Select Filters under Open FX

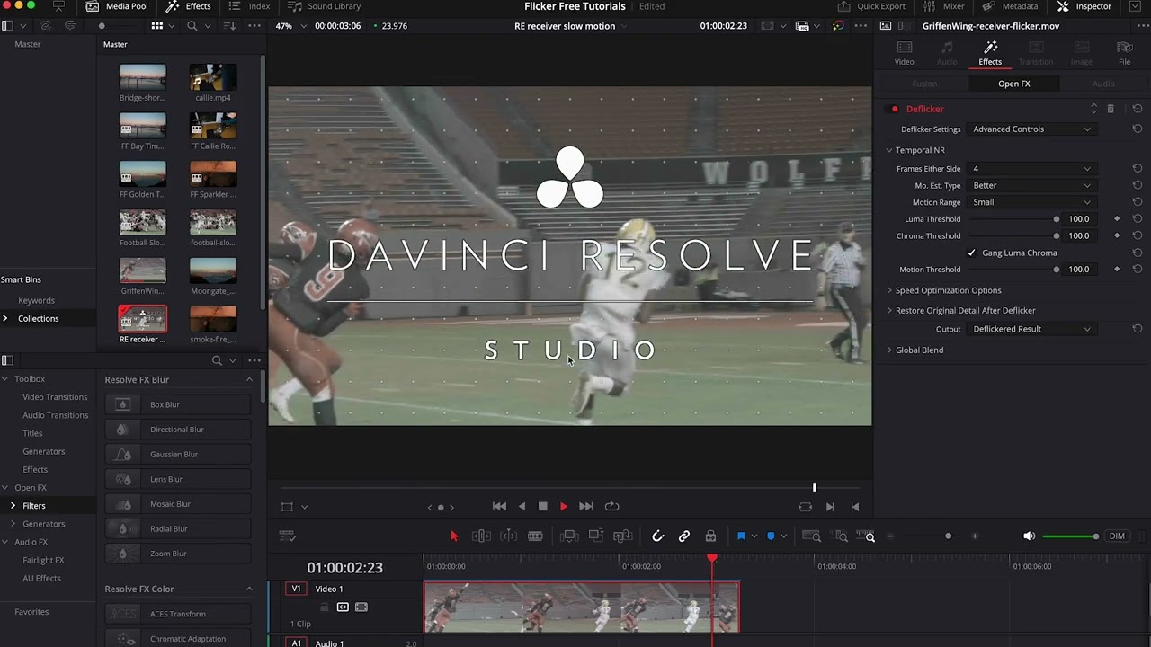34,506
